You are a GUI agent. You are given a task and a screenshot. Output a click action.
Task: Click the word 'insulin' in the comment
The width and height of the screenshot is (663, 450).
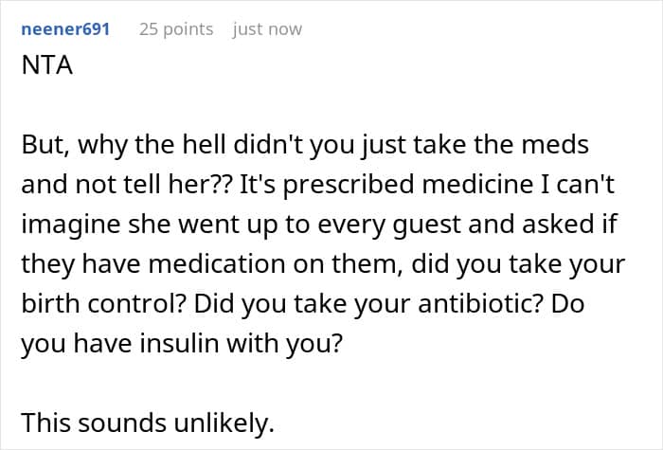(180, 343)
